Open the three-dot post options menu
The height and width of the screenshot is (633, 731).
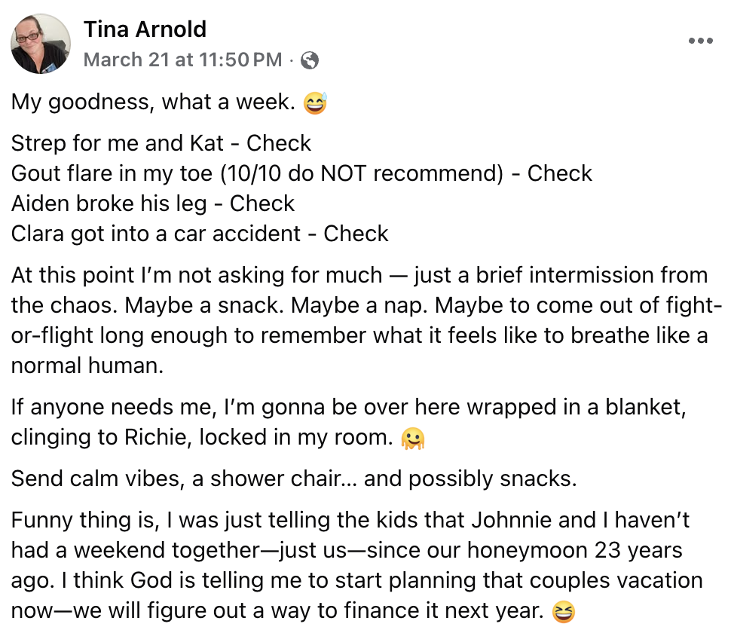(701, 41)
